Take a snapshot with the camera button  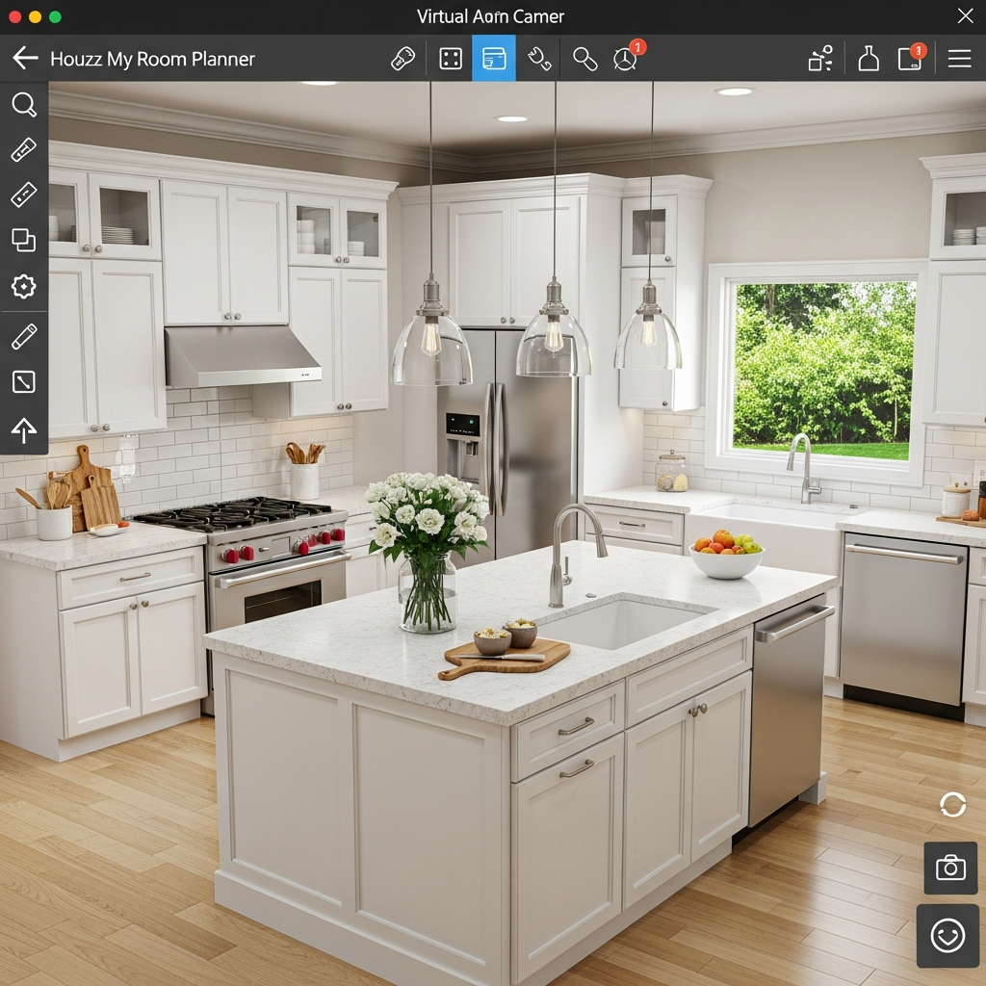tap(950, 869)
